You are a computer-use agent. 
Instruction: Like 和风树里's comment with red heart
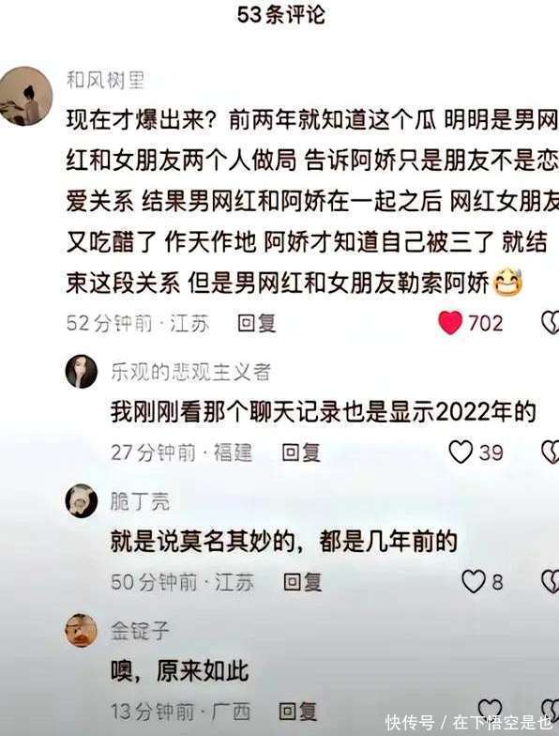click(450, 323)
